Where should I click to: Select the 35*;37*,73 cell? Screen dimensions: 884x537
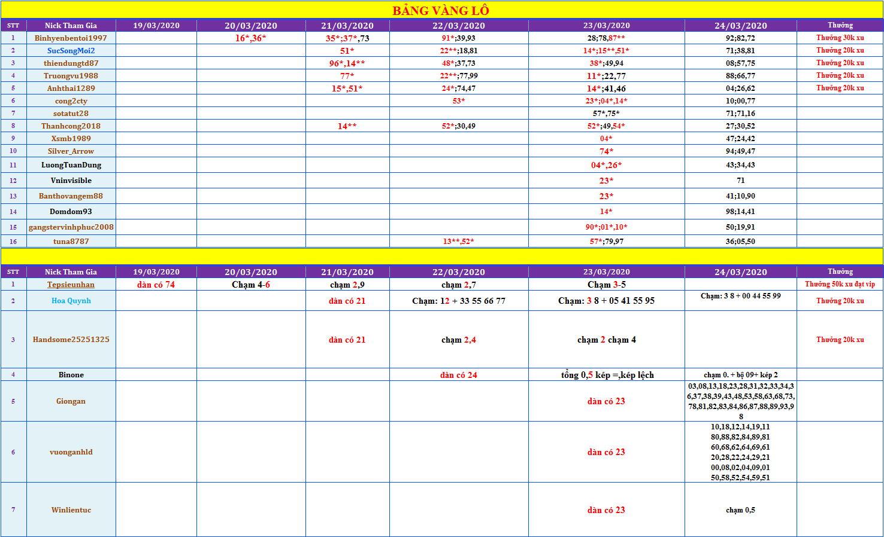(347, 38)
